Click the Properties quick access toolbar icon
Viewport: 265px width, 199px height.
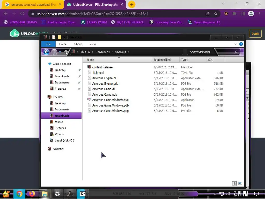pyautogui.click(x=54, y=37)
